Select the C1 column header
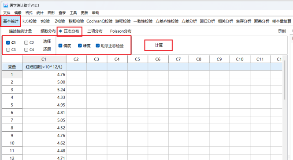Screen dimensions: 293x160 44,59
